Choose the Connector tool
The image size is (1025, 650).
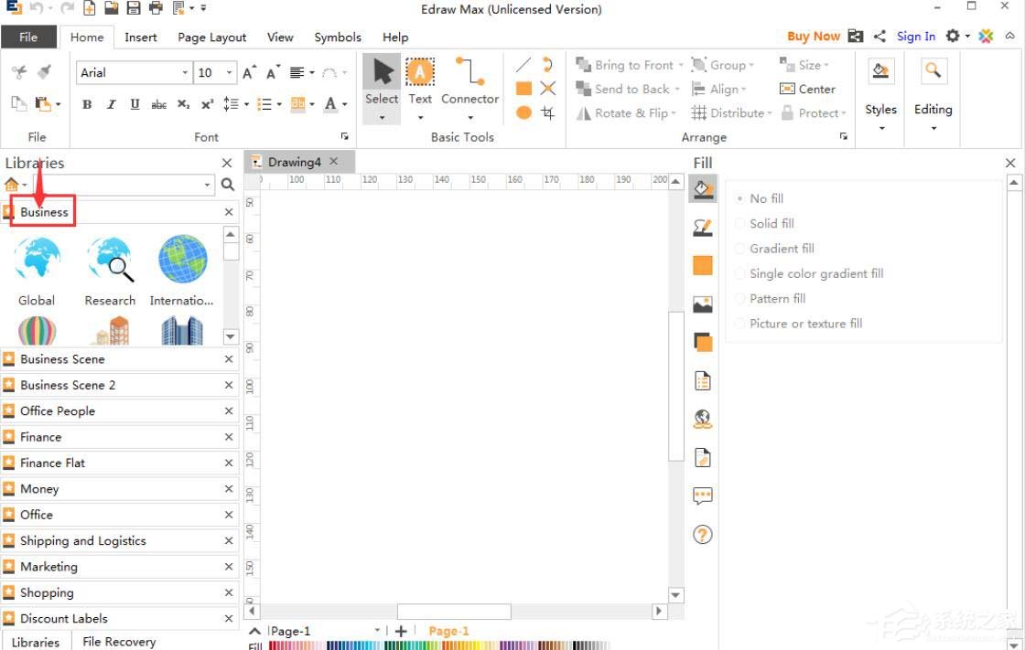pos(469,84)
